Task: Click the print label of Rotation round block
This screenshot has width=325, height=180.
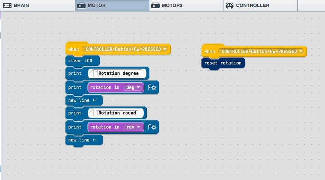Action: coord(75,113)
